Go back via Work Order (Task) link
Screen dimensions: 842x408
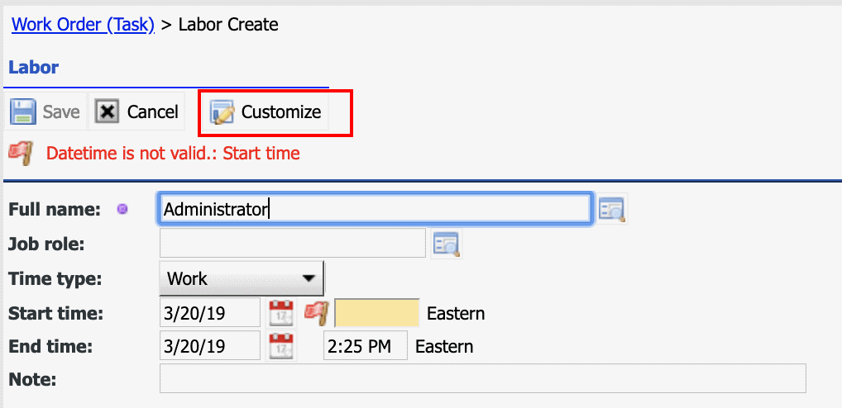tap(84, 24)
